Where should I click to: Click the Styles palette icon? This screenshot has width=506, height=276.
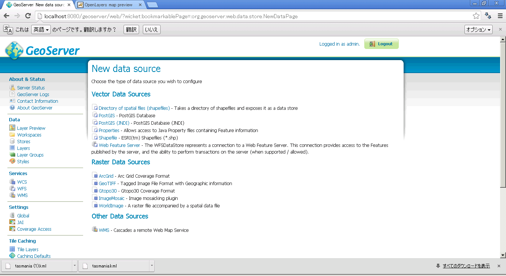coord(12,161)
